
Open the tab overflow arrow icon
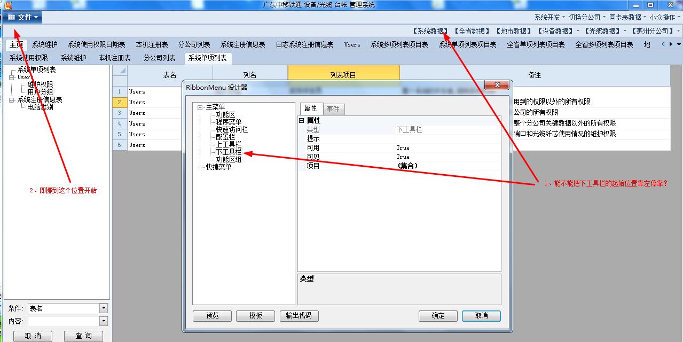(x=679, y=44)
